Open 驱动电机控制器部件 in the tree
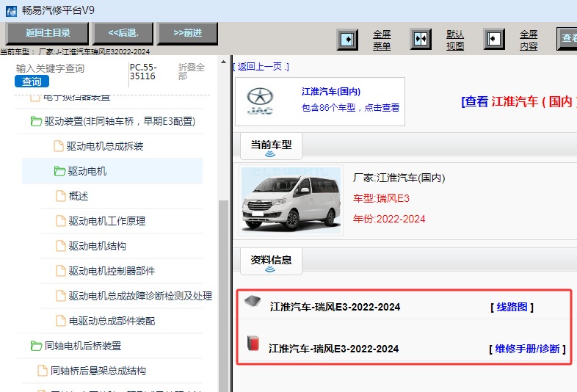 112,271
